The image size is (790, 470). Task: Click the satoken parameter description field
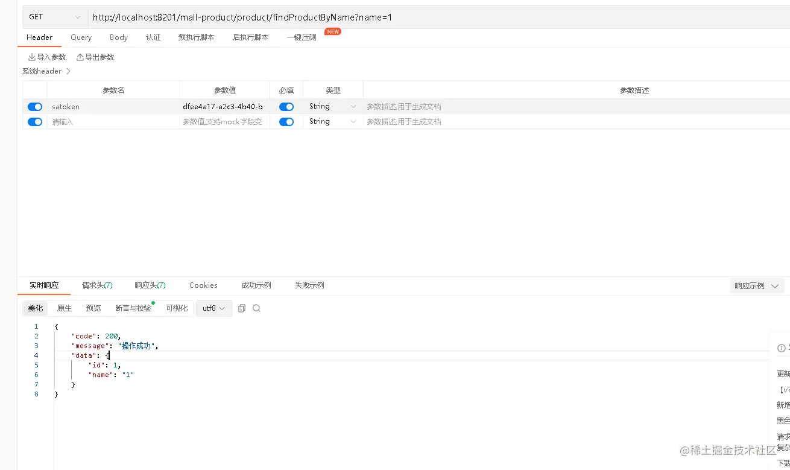577,107
